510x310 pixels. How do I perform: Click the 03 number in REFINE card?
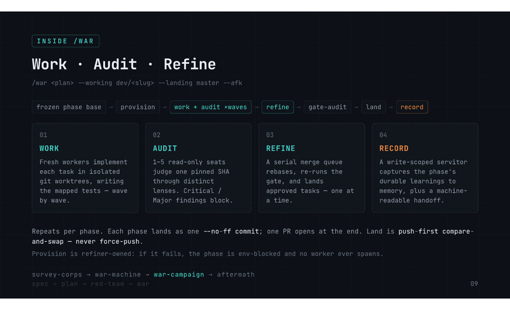[270, 135]
